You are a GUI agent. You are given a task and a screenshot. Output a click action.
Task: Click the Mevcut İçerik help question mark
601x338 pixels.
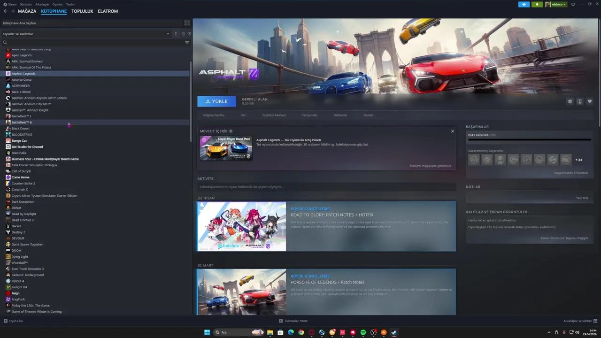coord(231,131)
